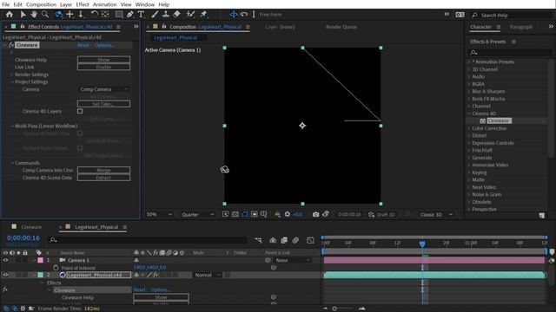
Task: Open the Effect menu
Action: (x=83, y=4)
